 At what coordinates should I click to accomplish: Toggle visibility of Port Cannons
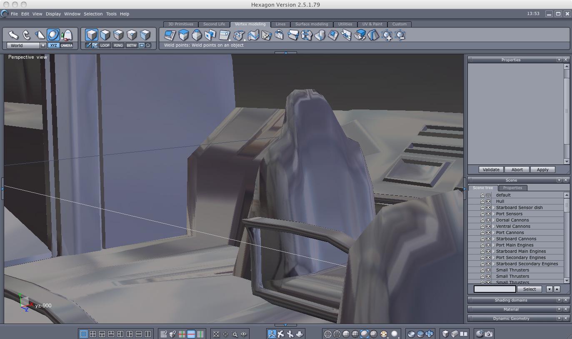(488, 232)
